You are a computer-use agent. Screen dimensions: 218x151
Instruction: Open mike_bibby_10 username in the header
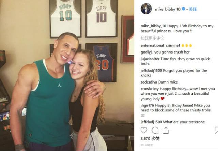[168, 9]
